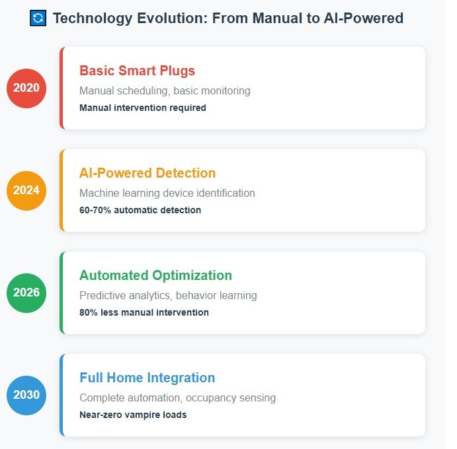Select the orange 2024 timeline circle
This screenshot has width=457, height=449.
pyautogui.click(x=26, y=191)
